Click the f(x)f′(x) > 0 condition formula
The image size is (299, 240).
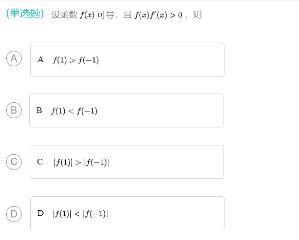point(158,15)
